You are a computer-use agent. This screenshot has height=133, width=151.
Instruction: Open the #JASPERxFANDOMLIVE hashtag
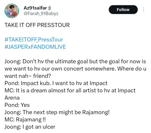tap(35, 47)
